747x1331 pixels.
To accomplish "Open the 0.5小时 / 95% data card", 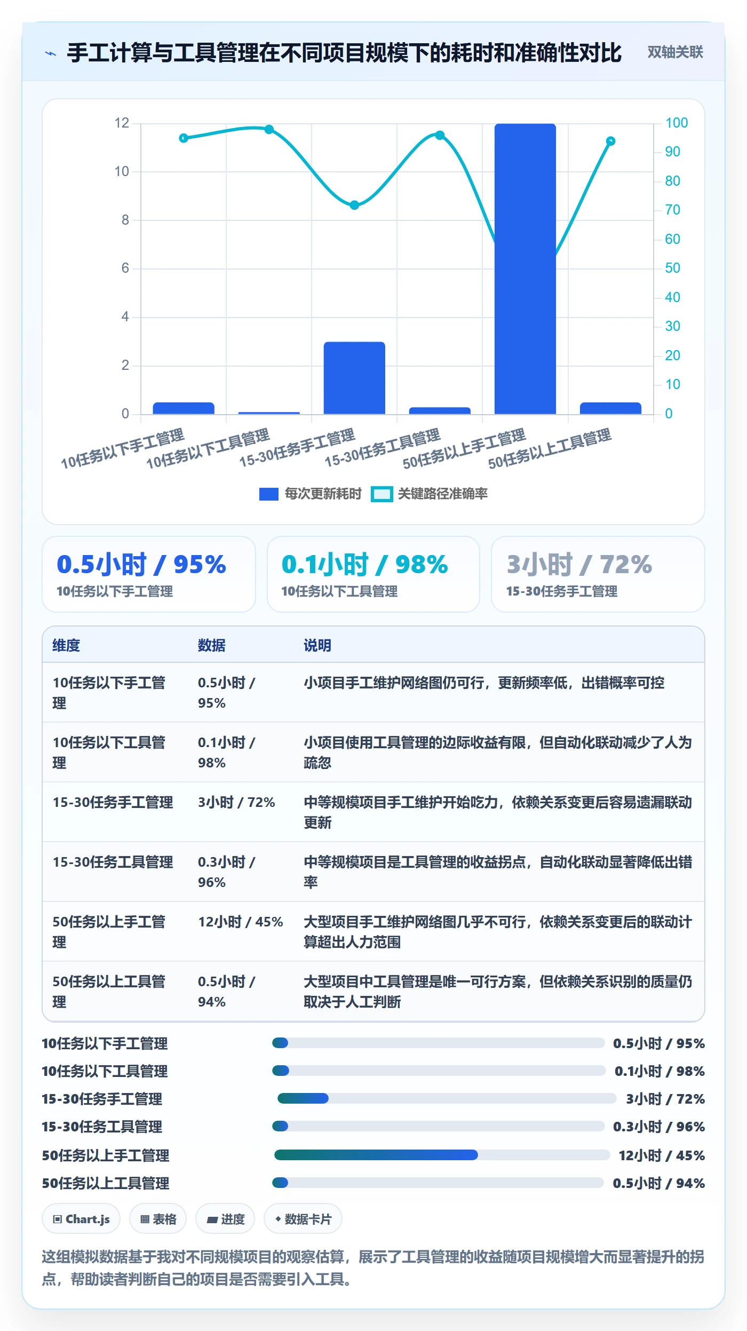I will (x=149, y=574).
